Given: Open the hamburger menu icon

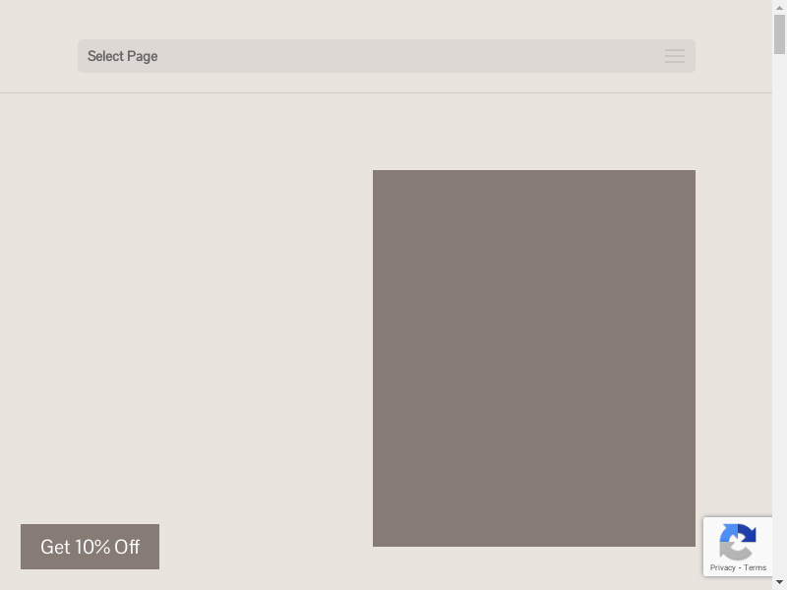Looking at the screenshot, I should click(674, 56).
